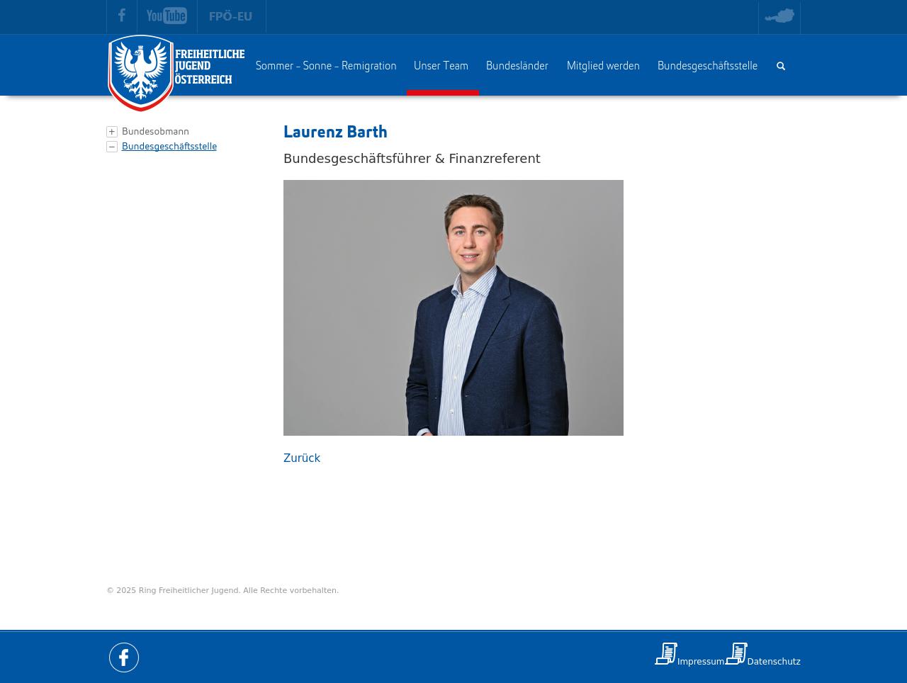Click the FPÖ-EU logo link
Image resolution: width=907 pixels, height=683 pixels.
231,16
